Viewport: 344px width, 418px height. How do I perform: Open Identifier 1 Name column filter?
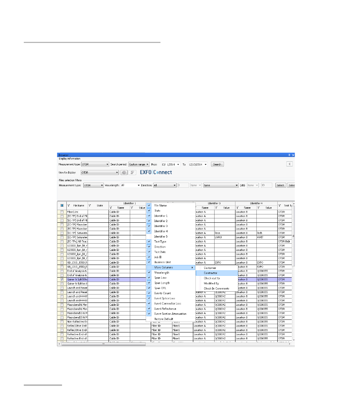pos(111,208)
